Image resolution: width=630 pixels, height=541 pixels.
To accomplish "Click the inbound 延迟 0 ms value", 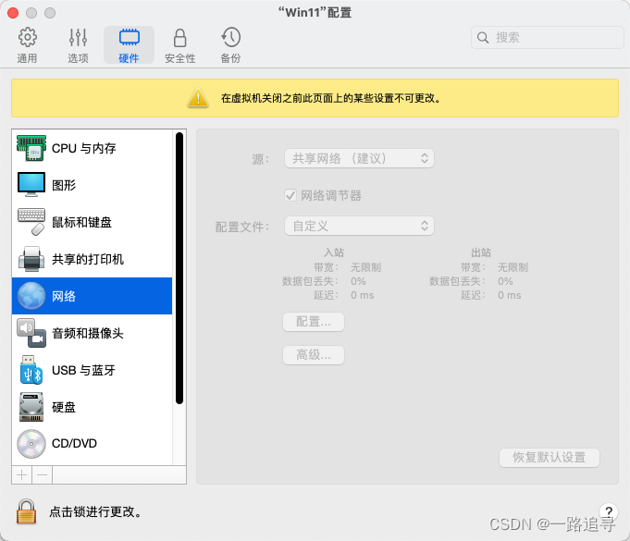I will pos(363,295).
